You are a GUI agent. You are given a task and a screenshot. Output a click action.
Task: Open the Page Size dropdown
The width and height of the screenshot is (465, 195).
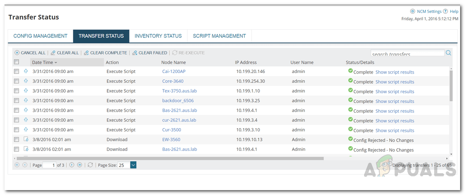click(133, 165)
